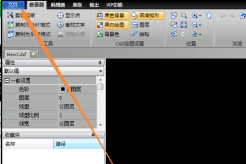Switch to the 编辑器 ribbon tab
This screenshot has width=246, height=164.
[58, 5]
